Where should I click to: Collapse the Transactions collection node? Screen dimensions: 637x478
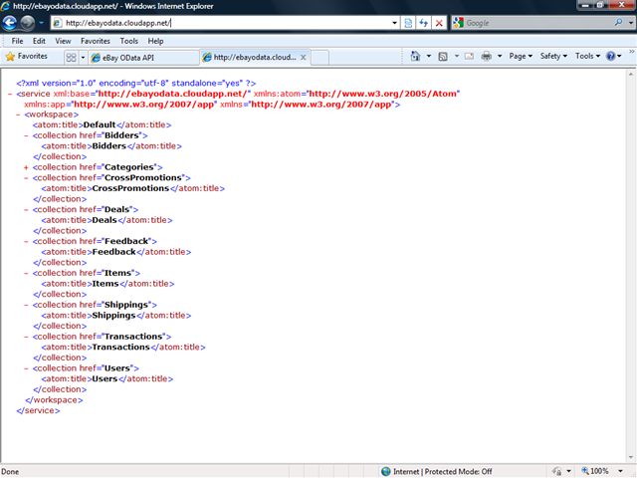pyautogui.click(x=26, y=337)
